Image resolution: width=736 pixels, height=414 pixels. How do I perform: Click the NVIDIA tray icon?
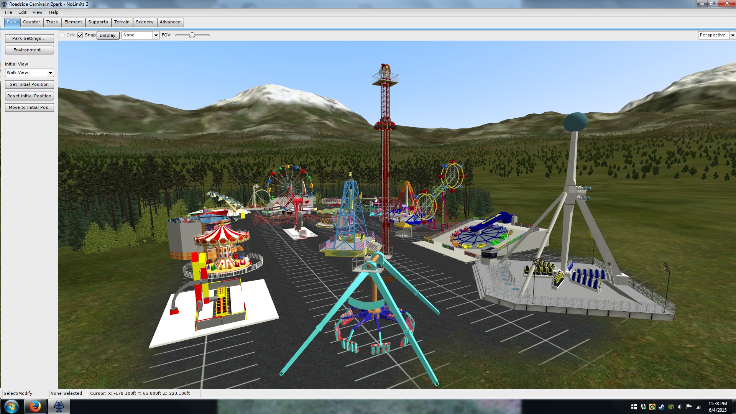point(670,407)
